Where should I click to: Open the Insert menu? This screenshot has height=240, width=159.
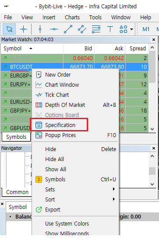point(49,17)
